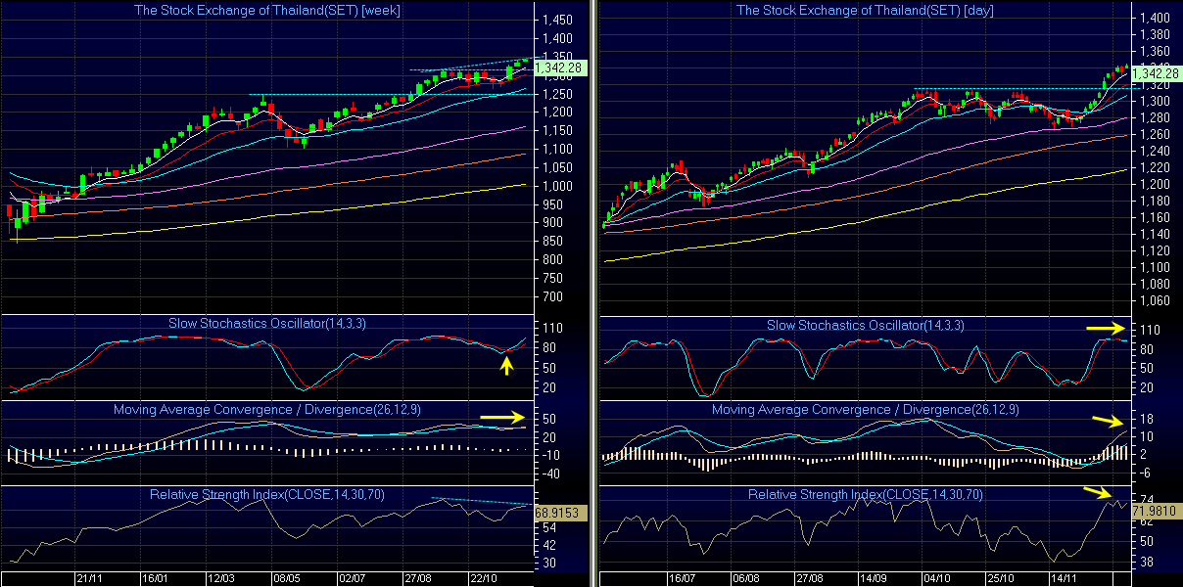
Task: Select date label 06/08 on day axis
Action: [746, 579]
